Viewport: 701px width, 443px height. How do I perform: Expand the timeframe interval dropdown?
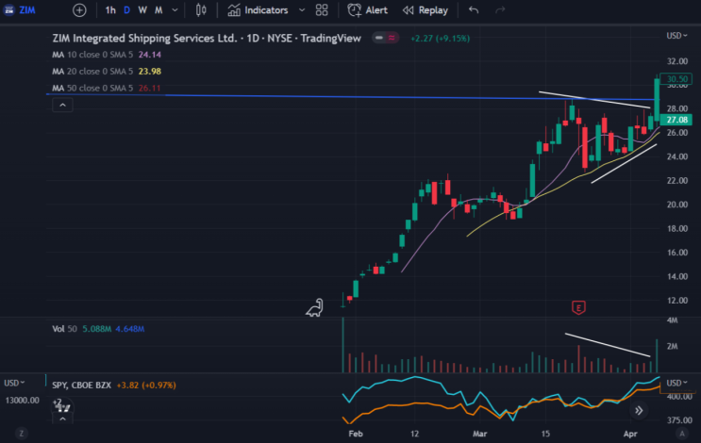point(175,9)
